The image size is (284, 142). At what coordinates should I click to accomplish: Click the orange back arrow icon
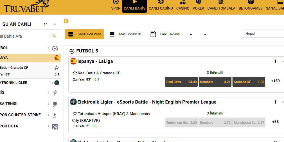(66, 21)
